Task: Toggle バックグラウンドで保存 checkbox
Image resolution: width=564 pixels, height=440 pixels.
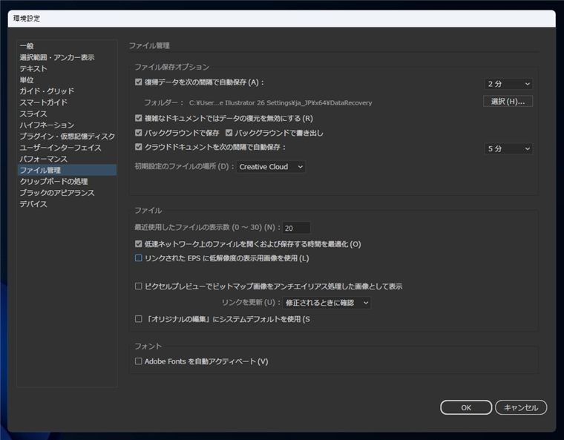Action: coord(139,133)
